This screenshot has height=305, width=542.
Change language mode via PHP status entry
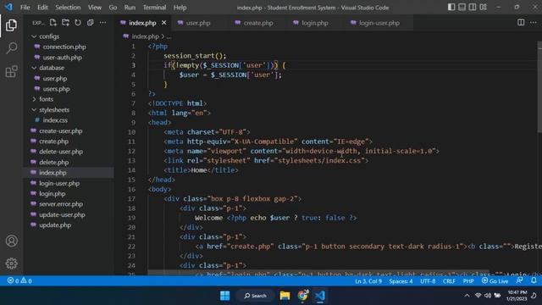click(468, 281)
